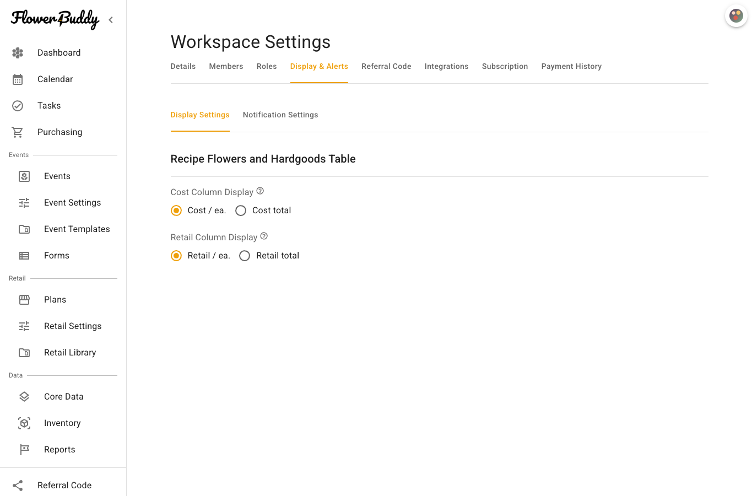Open the top Referral Code tab
The image size is (752, 496).
(x=386, y=67)
